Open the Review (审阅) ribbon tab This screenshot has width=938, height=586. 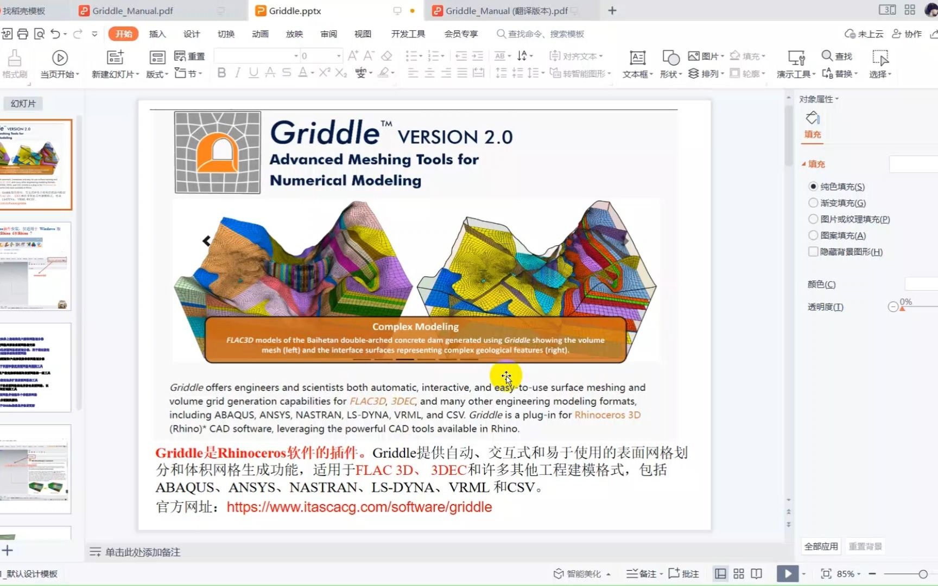(x=328, y=34)
